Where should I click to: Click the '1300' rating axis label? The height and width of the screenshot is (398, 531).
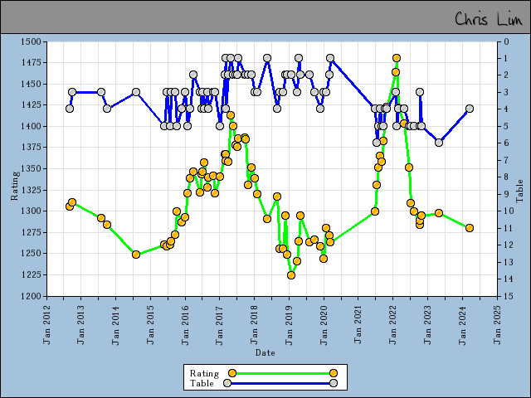pyautogui.click(x=31, y=211)
